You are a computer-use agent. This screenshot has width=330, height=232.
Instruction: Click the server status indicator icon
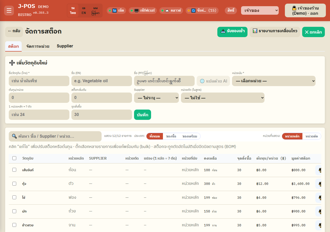(137, 11)
